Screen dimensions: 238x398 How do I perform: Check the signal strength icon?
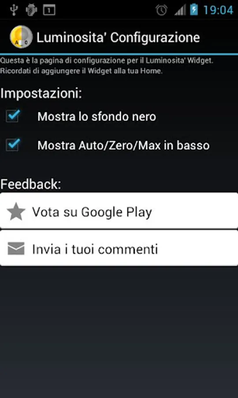tap(180, 10)
